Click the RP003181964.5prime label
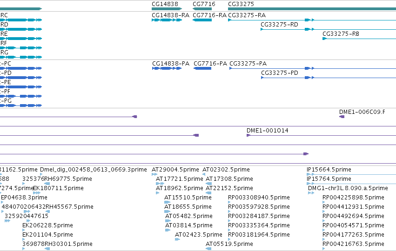 (259, 235)
